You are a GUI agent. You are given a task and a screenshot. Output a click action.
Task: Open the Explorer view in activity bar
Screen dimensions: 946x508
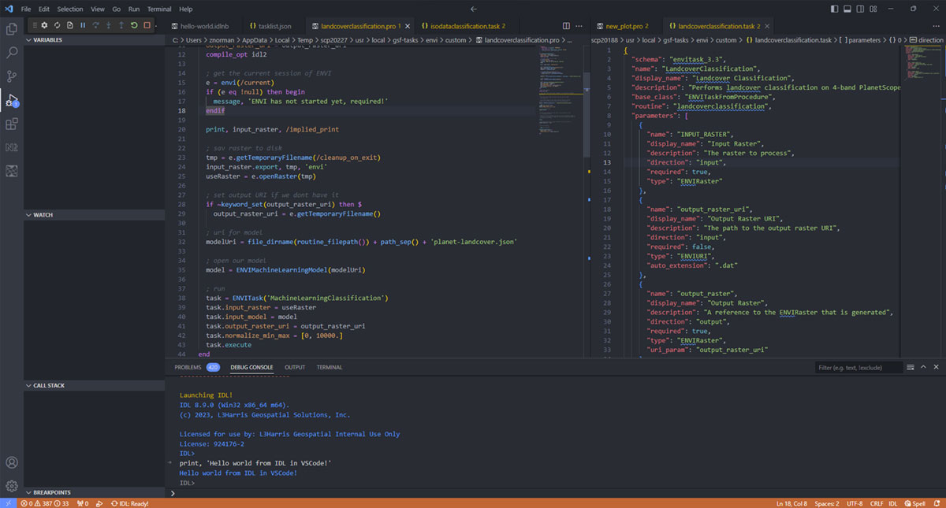[x=12, y=29]
